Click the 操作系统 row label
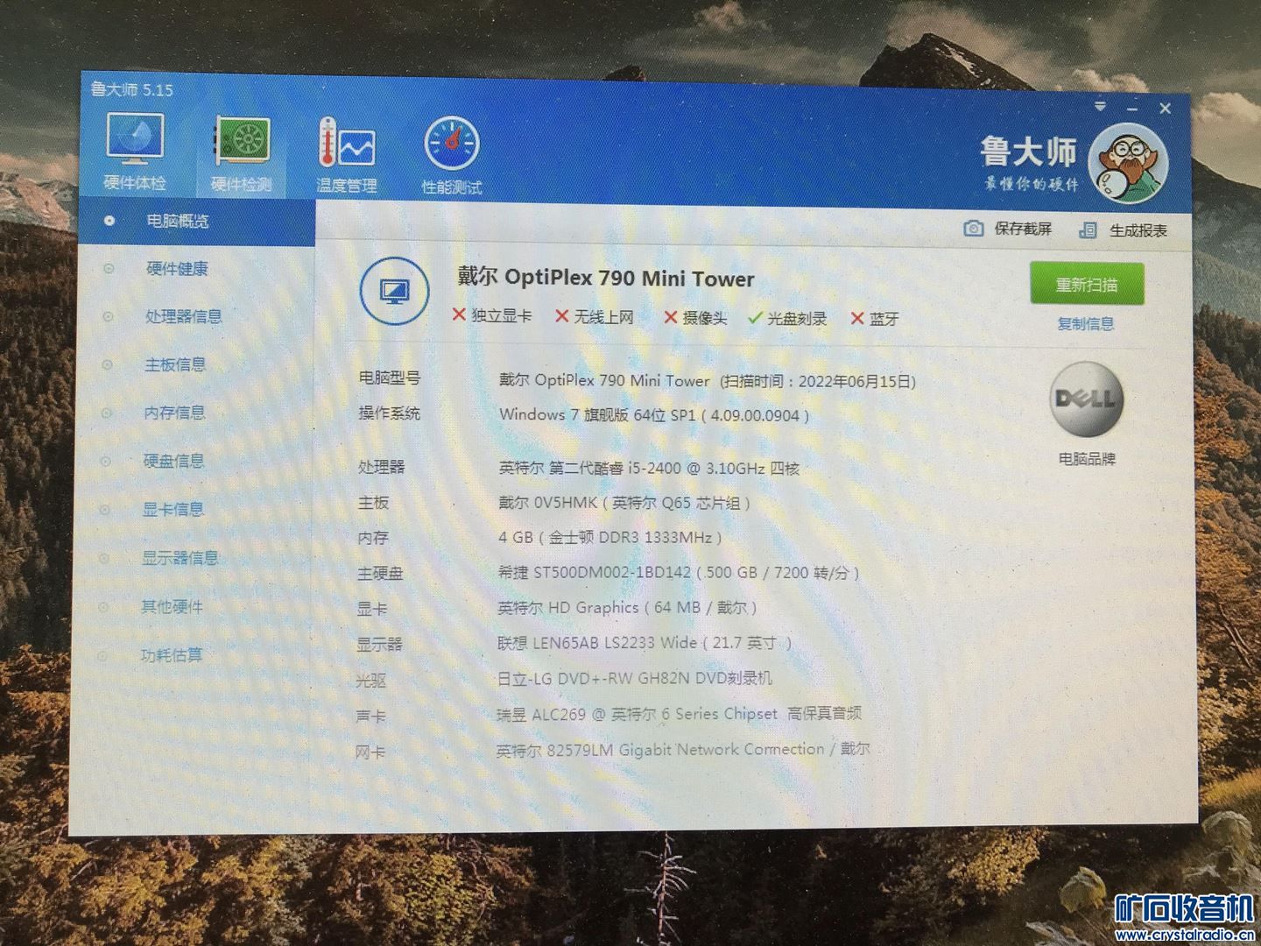 390,413
